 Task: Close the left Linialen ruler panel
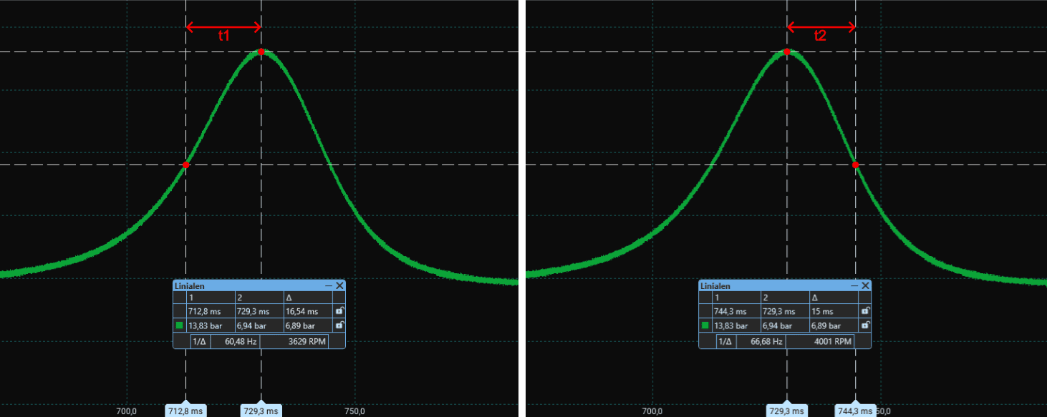pyautogui.click(x=339, y=285)
